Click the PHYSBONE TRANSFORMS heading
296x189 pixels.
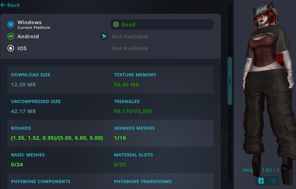coord(143,182)
